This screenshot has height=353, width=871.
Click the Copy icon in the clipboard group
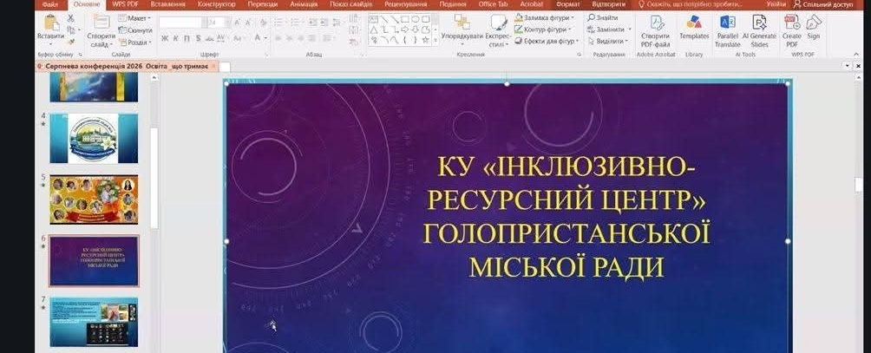click(70, 30)
